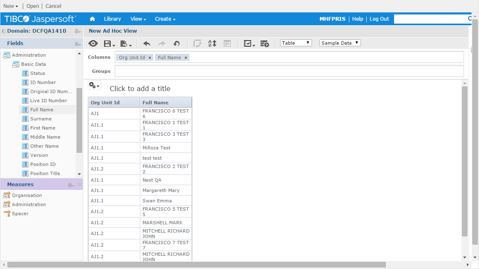Open the export options icon
The height and width of the screenshot is (269, 479).
click(x=126, y=43)
